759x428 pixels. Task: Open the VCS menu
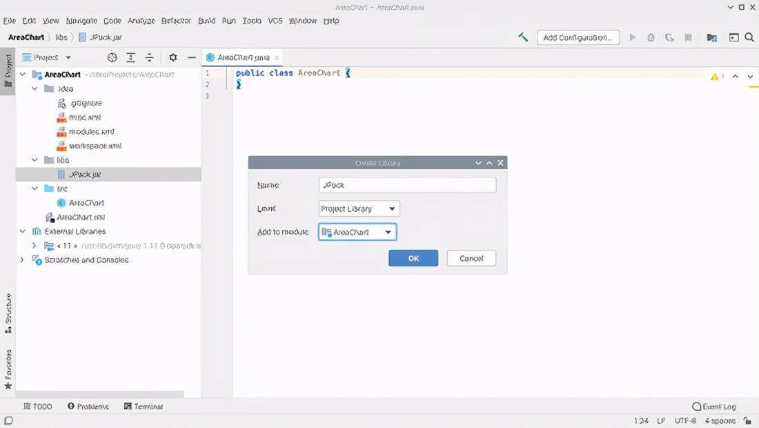(275, 21)
